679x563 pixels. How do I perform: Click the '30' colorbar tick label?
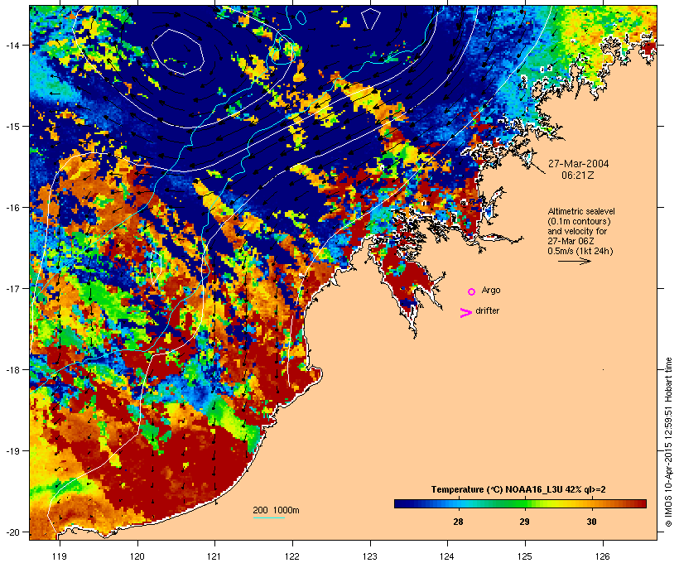(591, 522)
